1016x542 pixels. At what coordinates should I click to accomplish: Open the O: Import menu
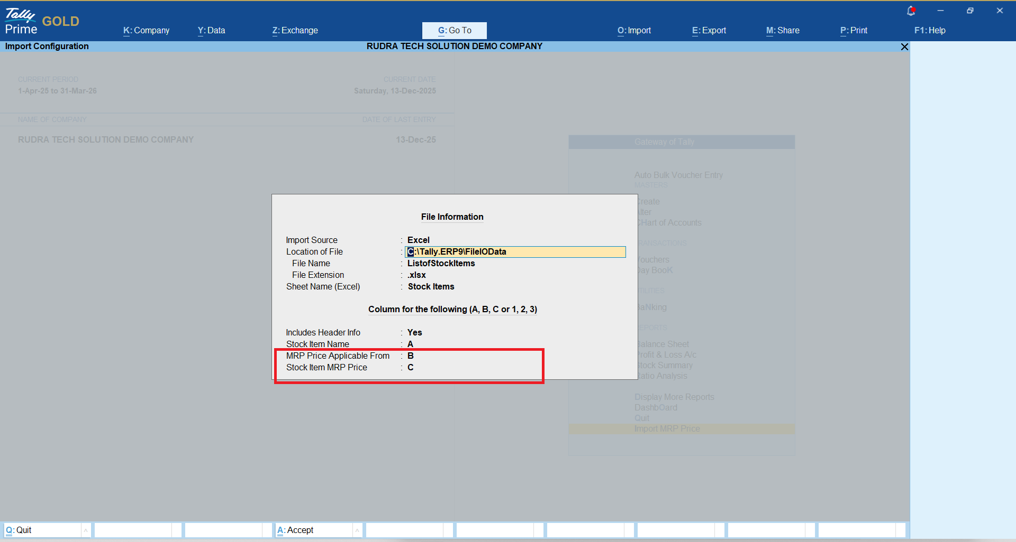(634, 31)
